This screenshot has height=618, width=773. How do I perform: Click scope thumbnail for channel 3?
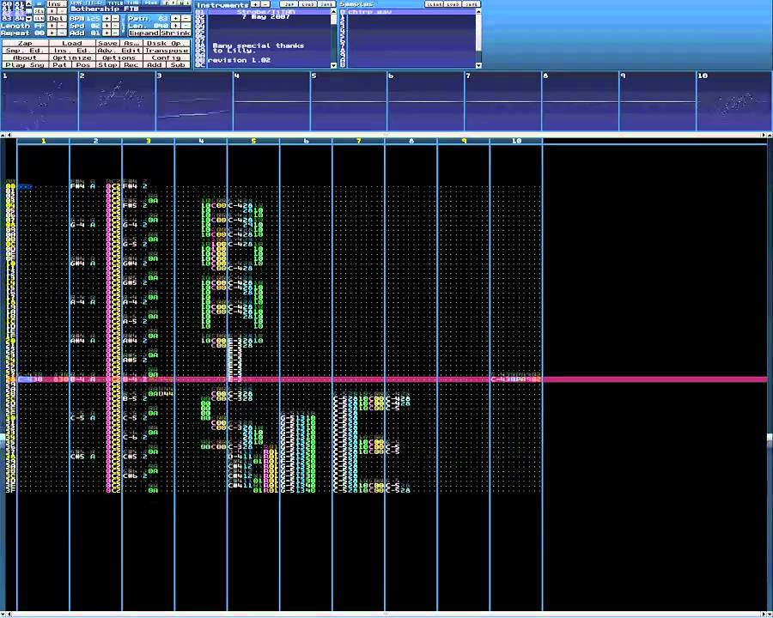coord(194,101)
